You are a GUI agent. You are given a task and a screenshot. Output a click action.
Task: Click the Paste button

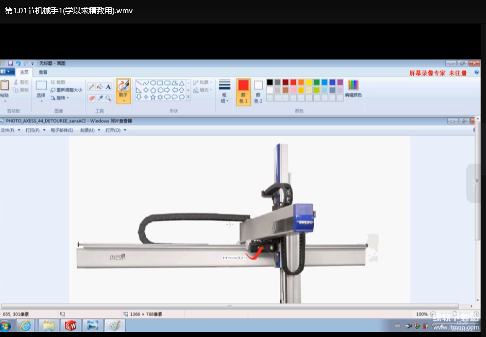point(4,88)
